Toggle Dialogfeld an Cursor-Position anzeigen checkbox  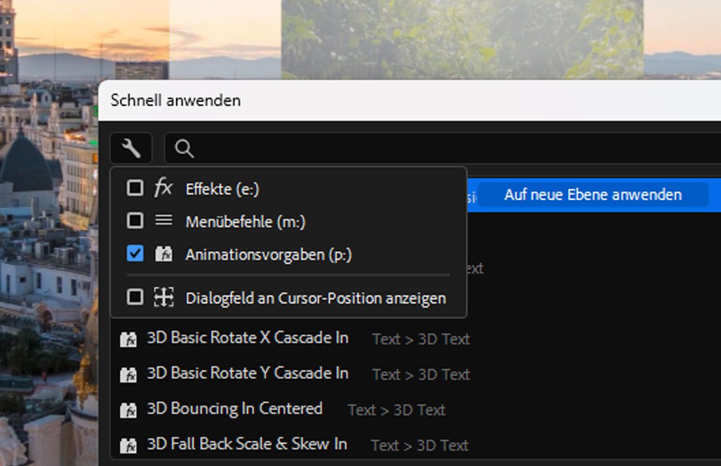[135, 297]
